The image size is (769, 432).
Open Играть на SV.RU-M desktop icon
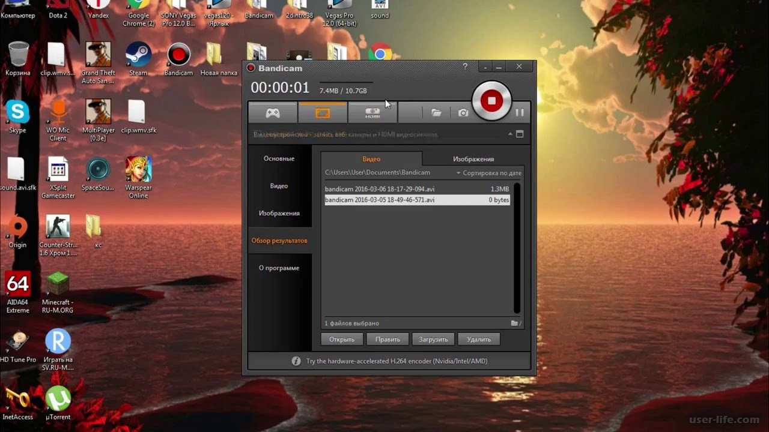[58, 350]
